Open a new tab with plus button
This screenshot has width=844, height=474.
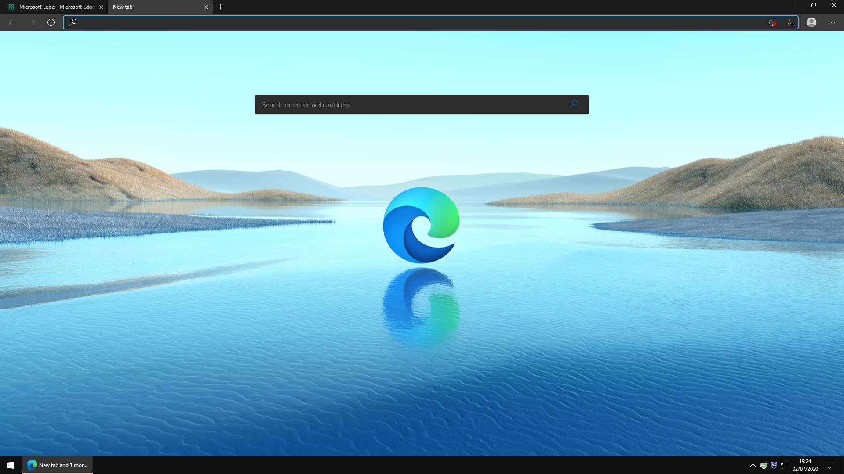[220, 7]
